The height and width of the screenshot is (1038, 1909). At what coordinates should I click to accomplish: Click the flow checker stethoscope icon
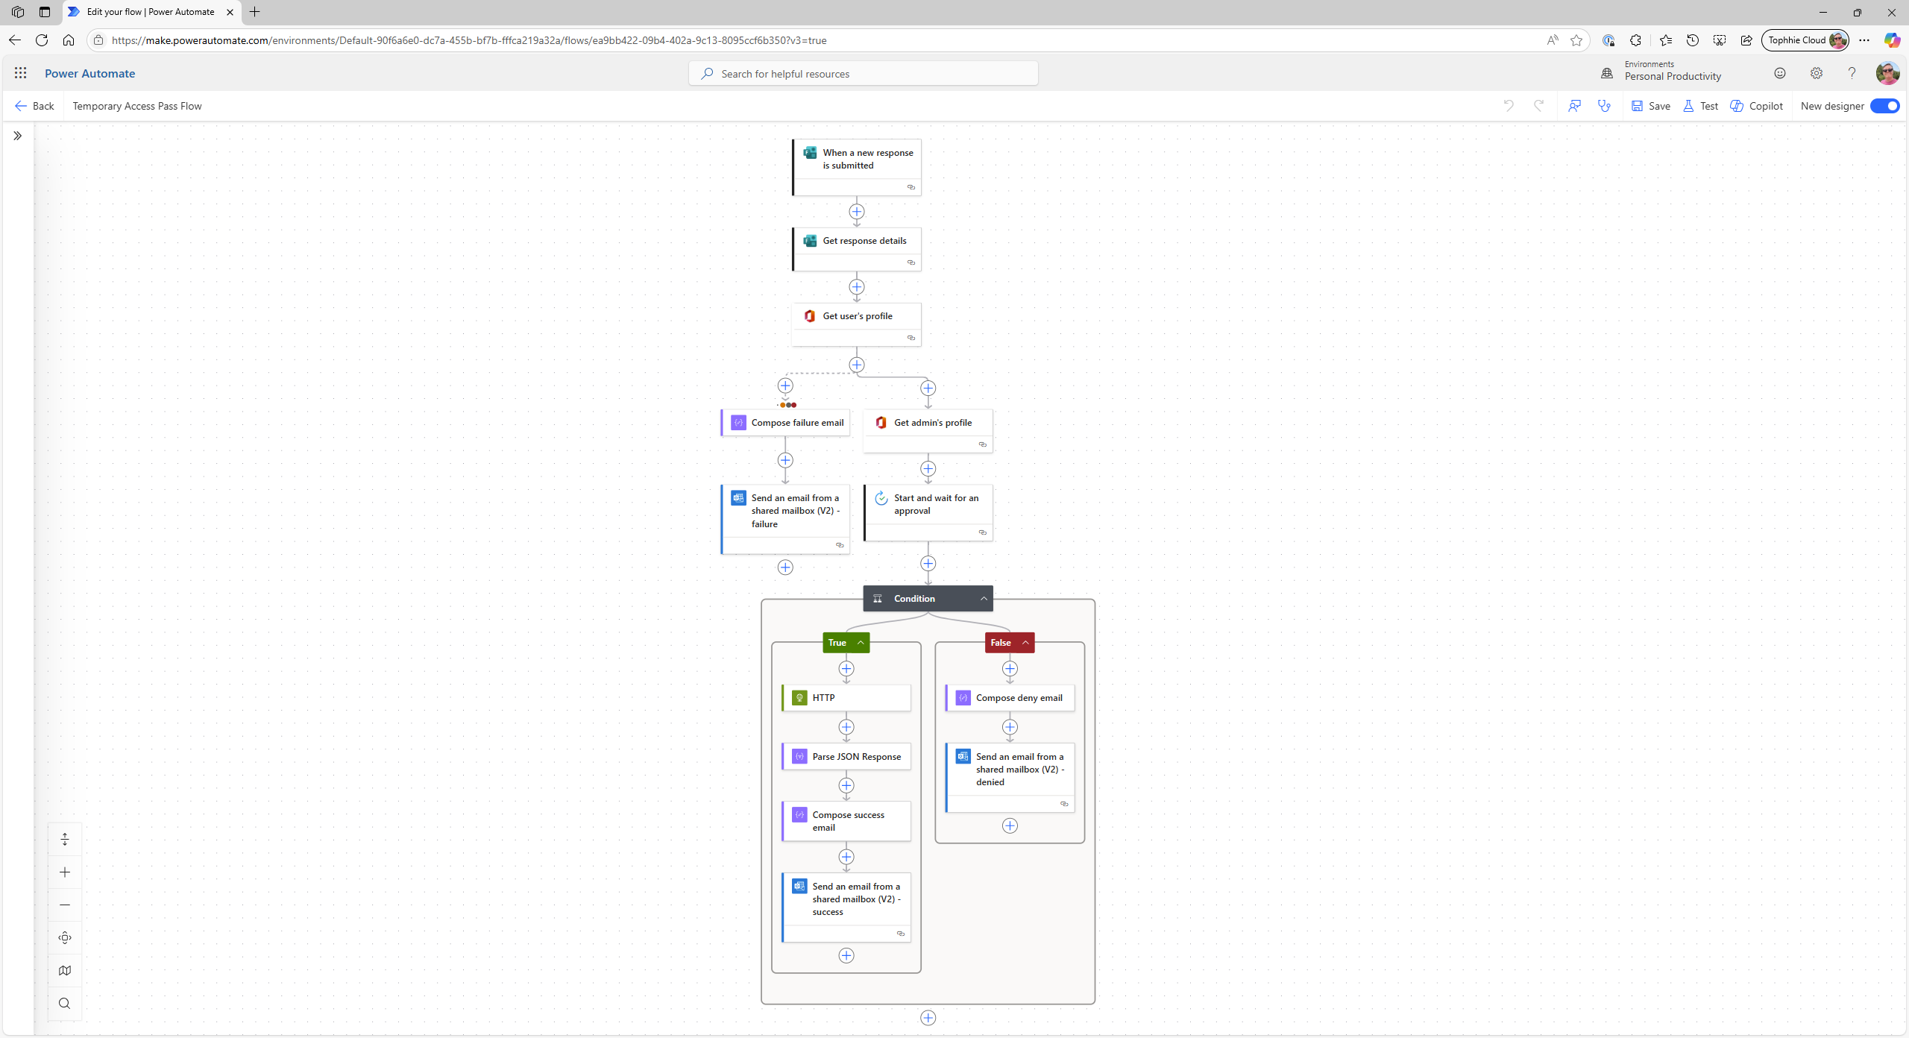1604,106
